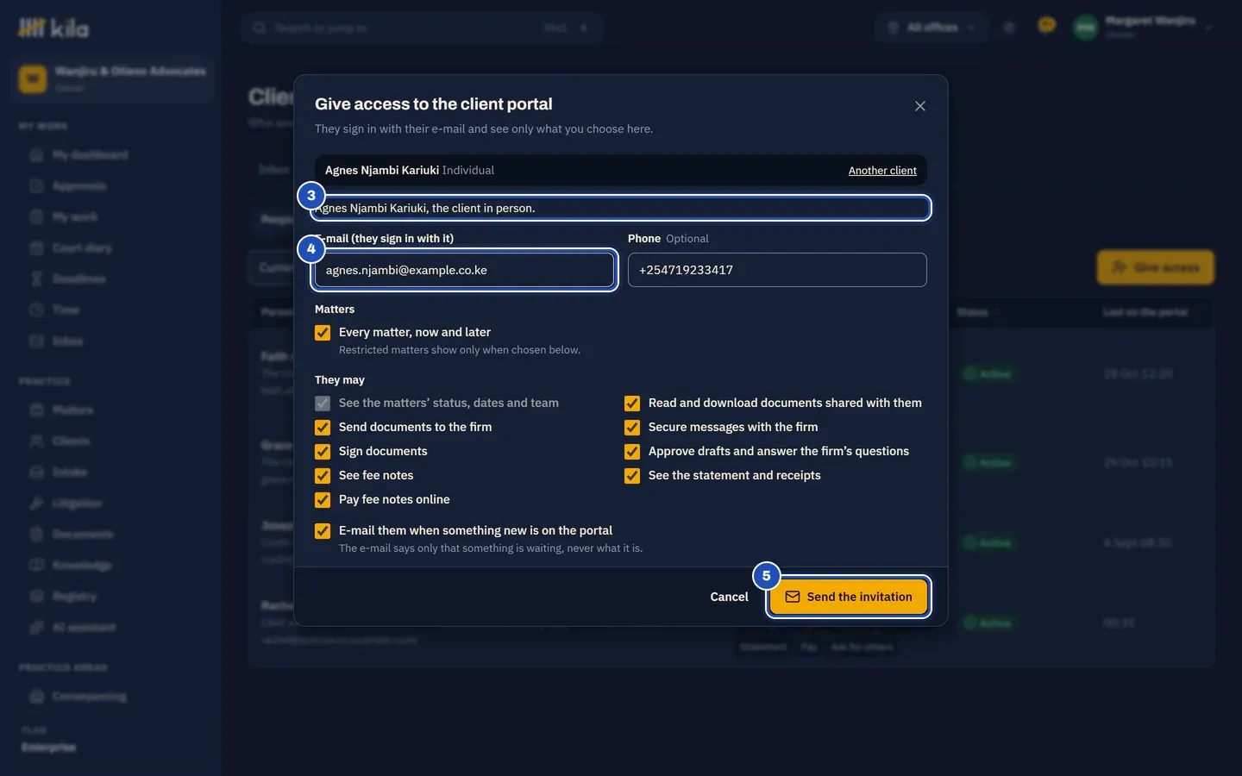Open the Margaret Wanjiru account menu
Image resolution: width=1242 pixels, height=776 pixels.
1143,28
